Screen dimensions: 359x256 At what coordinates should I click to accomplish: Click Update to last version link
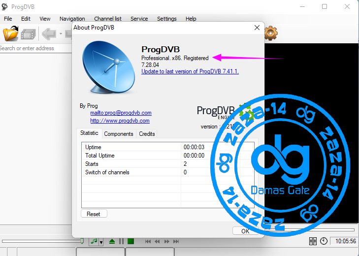pyautogui.click(x=190, y=71)
